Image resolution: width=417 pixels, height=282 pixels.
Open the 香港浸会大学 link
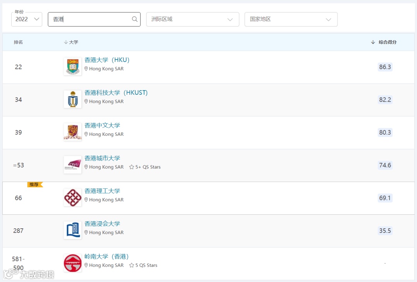pyautogui.click(x=102, y=224)
